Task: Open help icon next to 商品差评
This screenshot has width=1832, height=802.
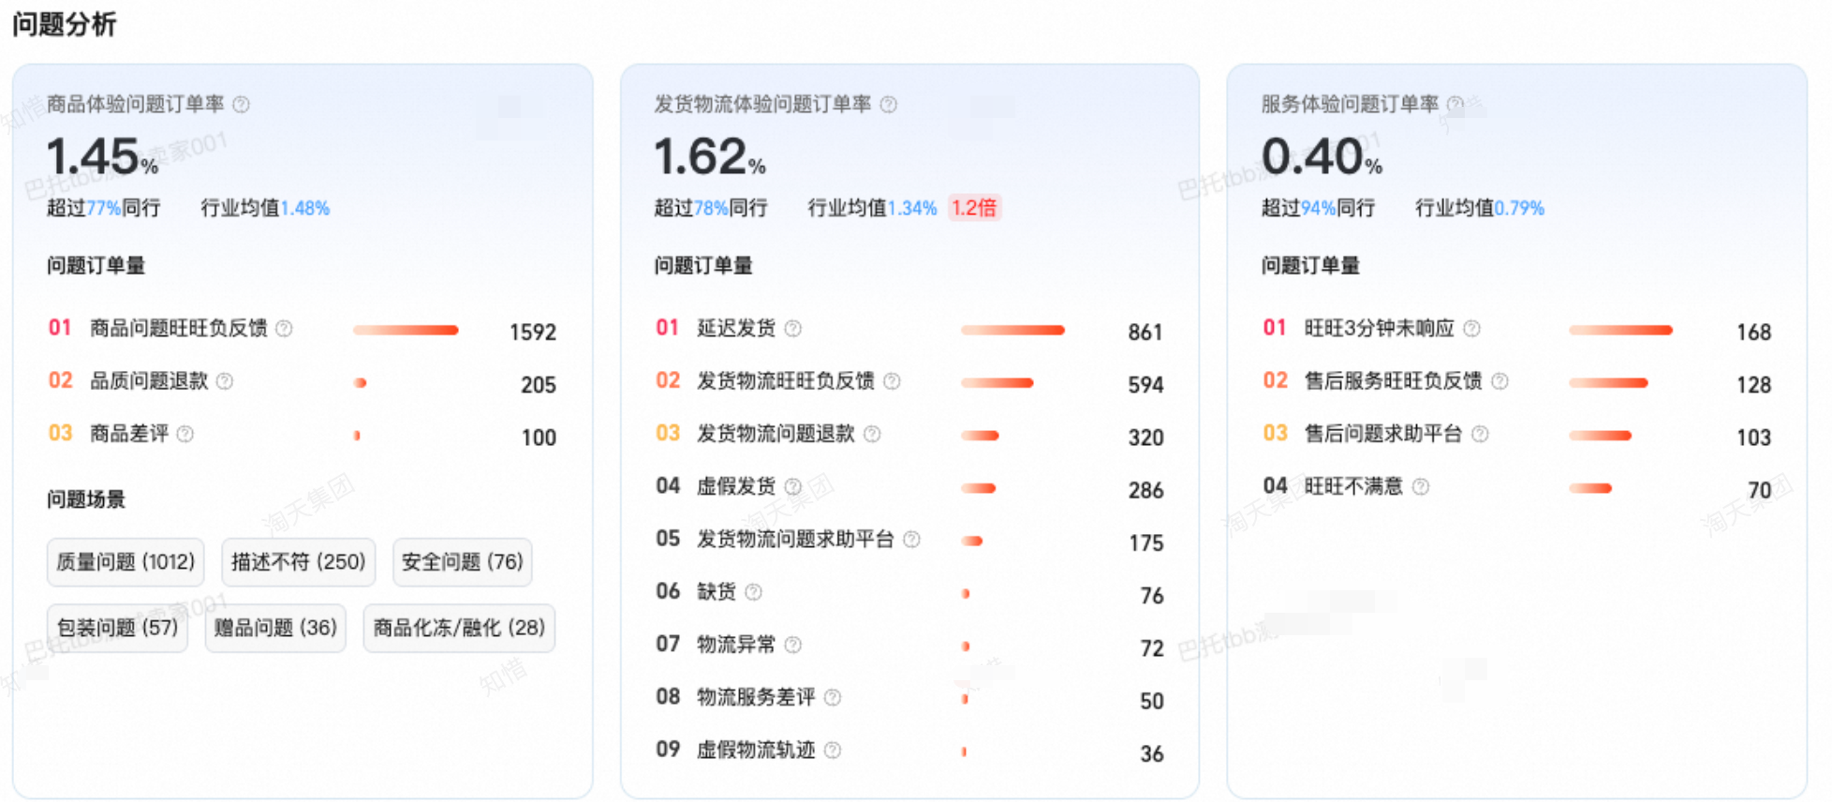Action: click(185, 434)
